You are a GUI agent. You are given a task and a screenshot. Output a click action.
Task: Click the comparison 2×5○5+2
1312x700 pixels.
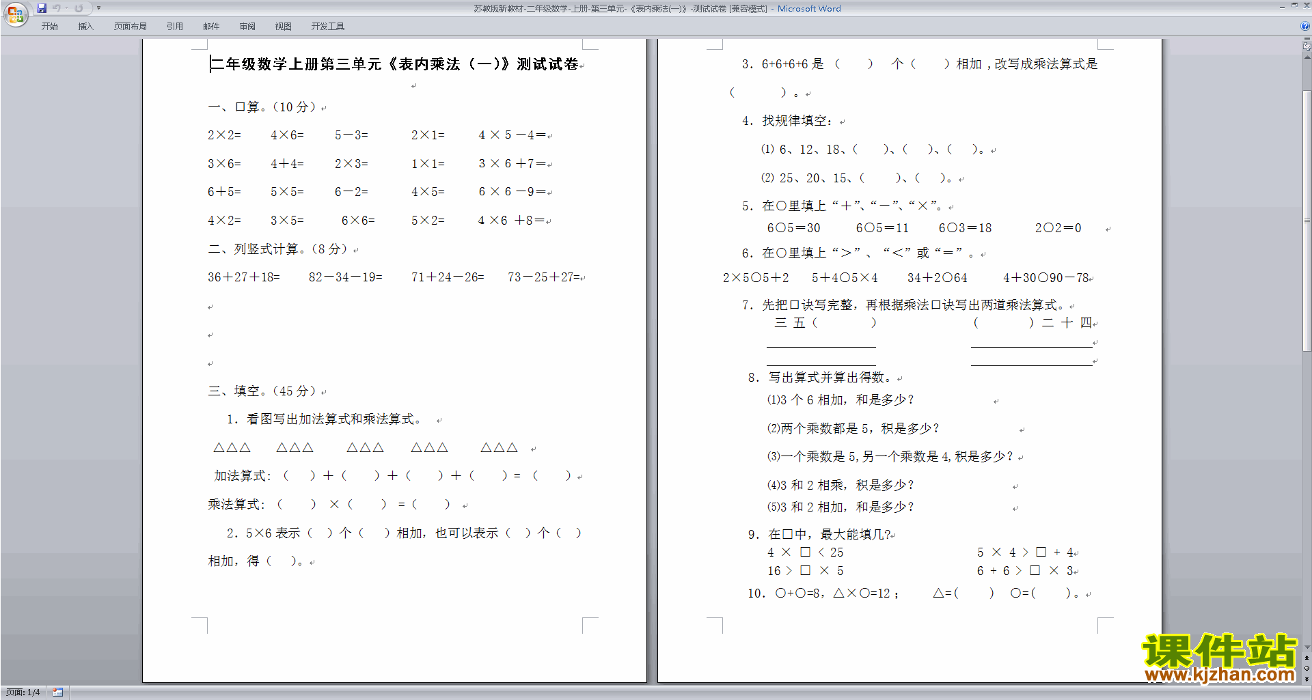coord(756,278)
